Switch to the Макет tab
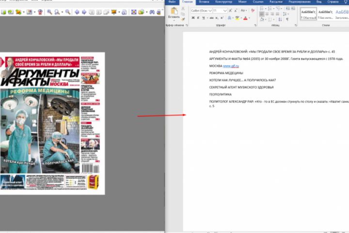349x233 pixels. pos(242,2)
